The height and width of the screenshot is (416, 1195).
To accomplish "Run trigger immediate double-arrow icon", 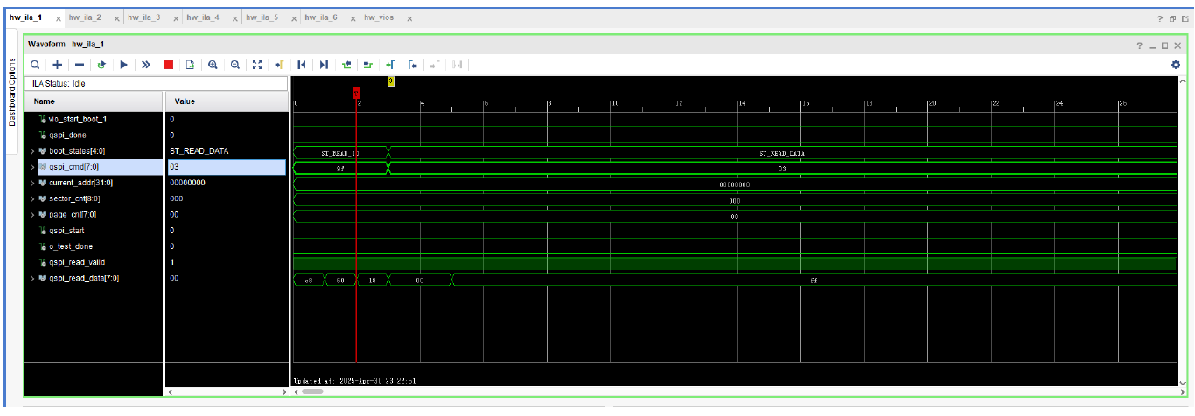I will pyautogui.click(x=146, y=65).
